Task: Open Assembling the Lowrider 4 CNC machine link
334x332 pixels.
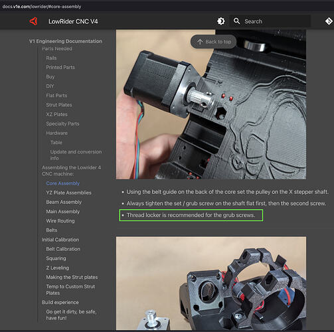Action: click(72, 171)
